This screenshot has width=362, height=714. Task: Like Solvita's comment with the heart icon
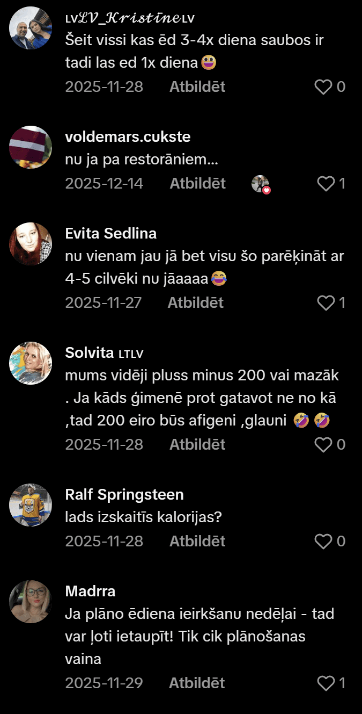pos(323,445)
